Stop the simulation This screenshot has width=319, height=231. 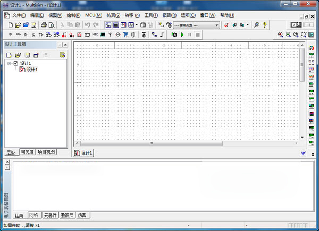198,35
